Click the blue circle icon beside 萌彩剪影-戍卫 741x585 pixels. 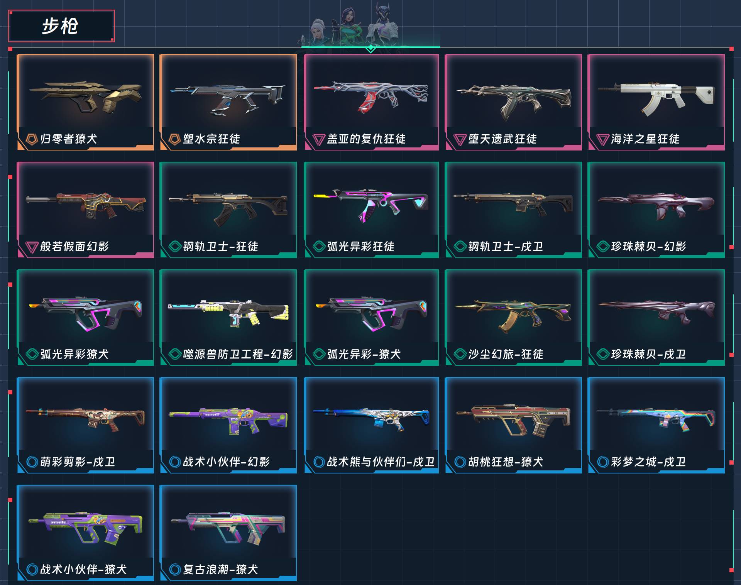tap(32, 462)
